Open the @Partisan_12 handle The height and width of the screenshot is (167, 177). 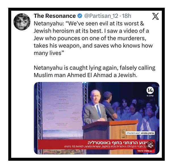(x=101, y=16)
